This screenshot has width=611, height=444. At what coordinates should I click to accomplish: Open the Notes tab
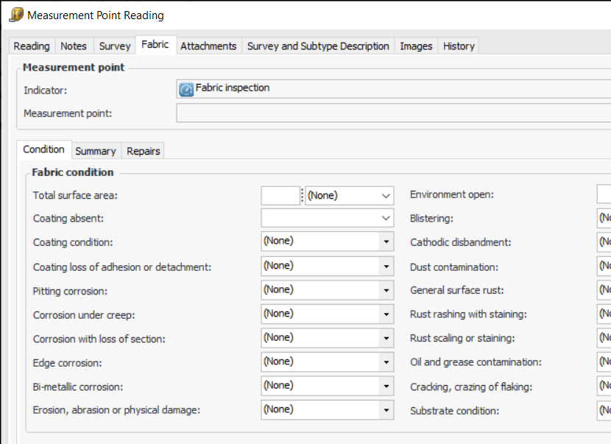[74, 46]
